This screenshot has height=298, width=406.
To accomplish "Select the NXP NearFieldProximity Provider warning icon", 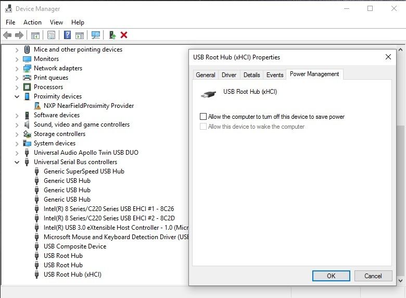I will [x=37, y=106].
